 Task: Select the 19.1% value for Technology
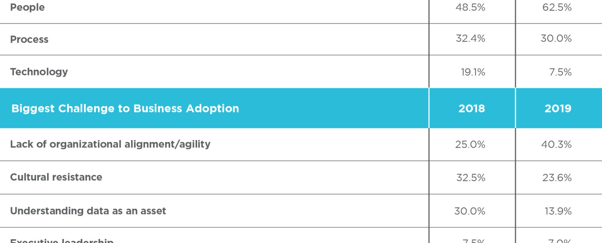[473, 72]
